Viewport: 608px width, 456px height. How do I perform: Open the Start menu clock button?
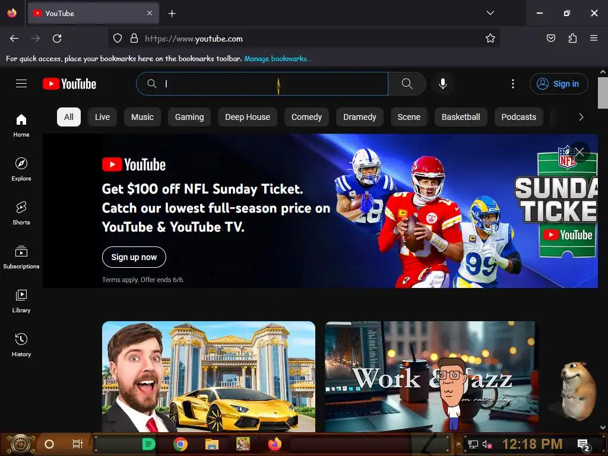(20, 444)
